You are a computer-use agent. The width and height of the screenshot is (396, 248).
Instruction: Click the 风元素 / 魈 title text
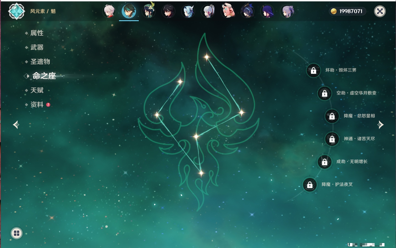[x=43, y=11]
